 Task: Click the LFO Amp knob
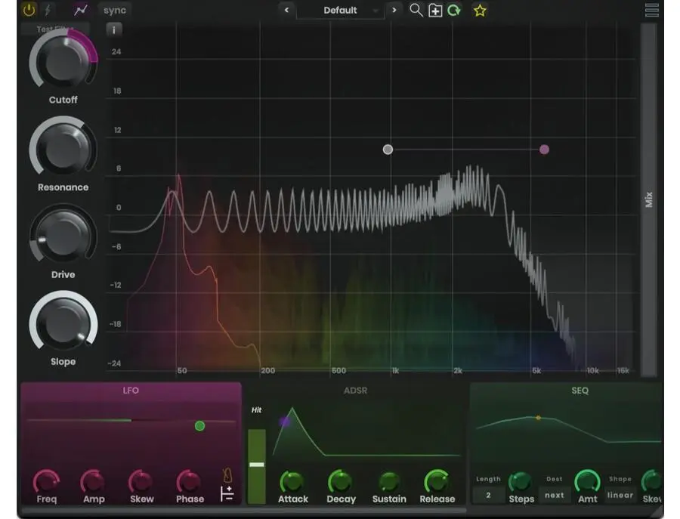tap(93, 481)
